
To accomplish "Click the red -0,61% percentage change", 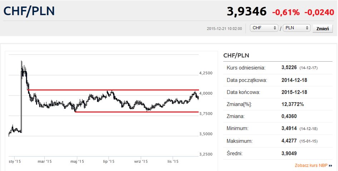I will [286, 12].
